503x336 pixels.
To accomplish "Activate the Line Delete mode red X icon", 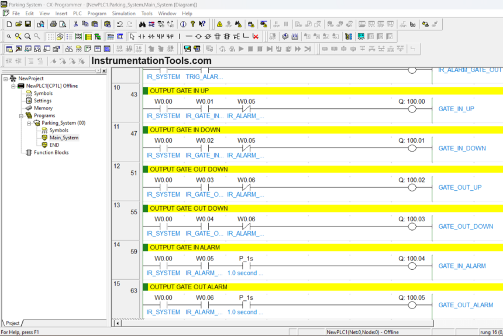I will click(x=256, y=36).
